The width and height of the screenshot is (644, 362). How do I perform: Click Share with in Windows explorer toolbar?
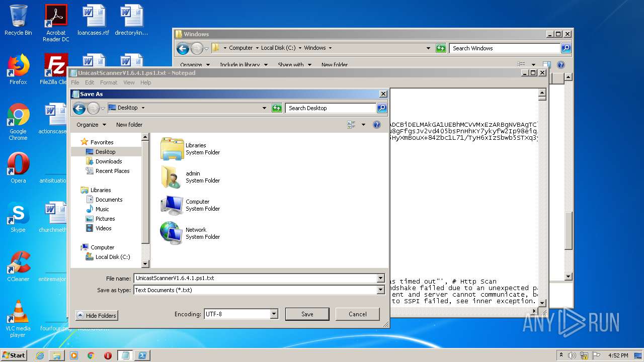[294, 65]
